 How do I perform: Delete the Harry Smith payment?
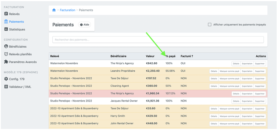(x=260, y=116)
